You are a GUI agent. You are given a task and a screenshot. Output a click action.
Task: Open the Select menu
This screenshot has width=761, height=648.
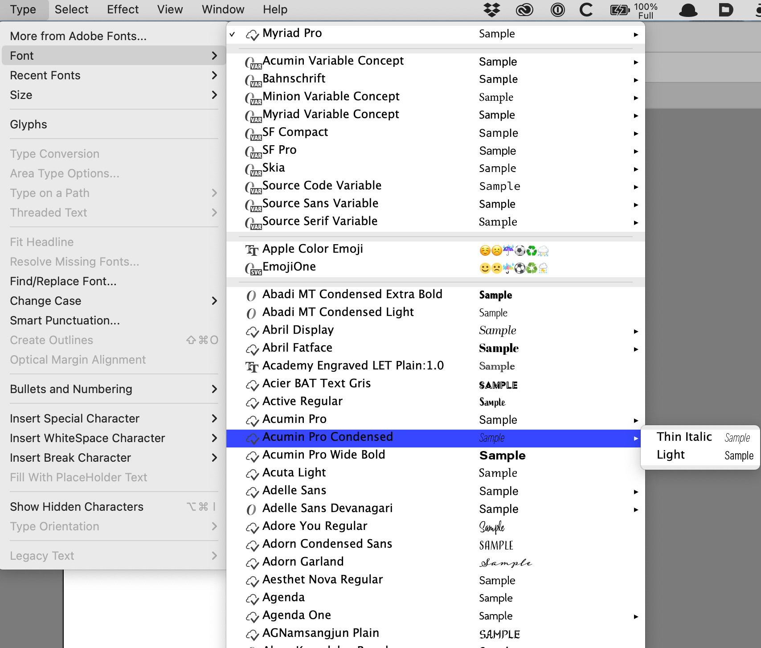tap(71, 9)
